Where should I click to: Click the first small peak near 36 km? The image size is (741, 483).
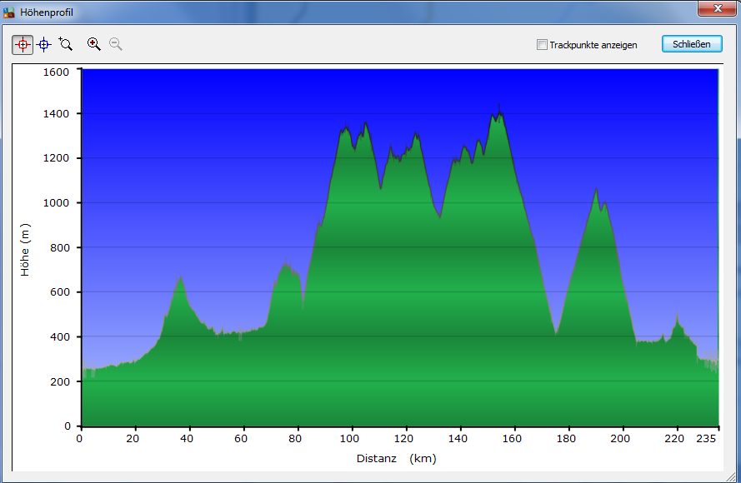click(x=179, y=280)
